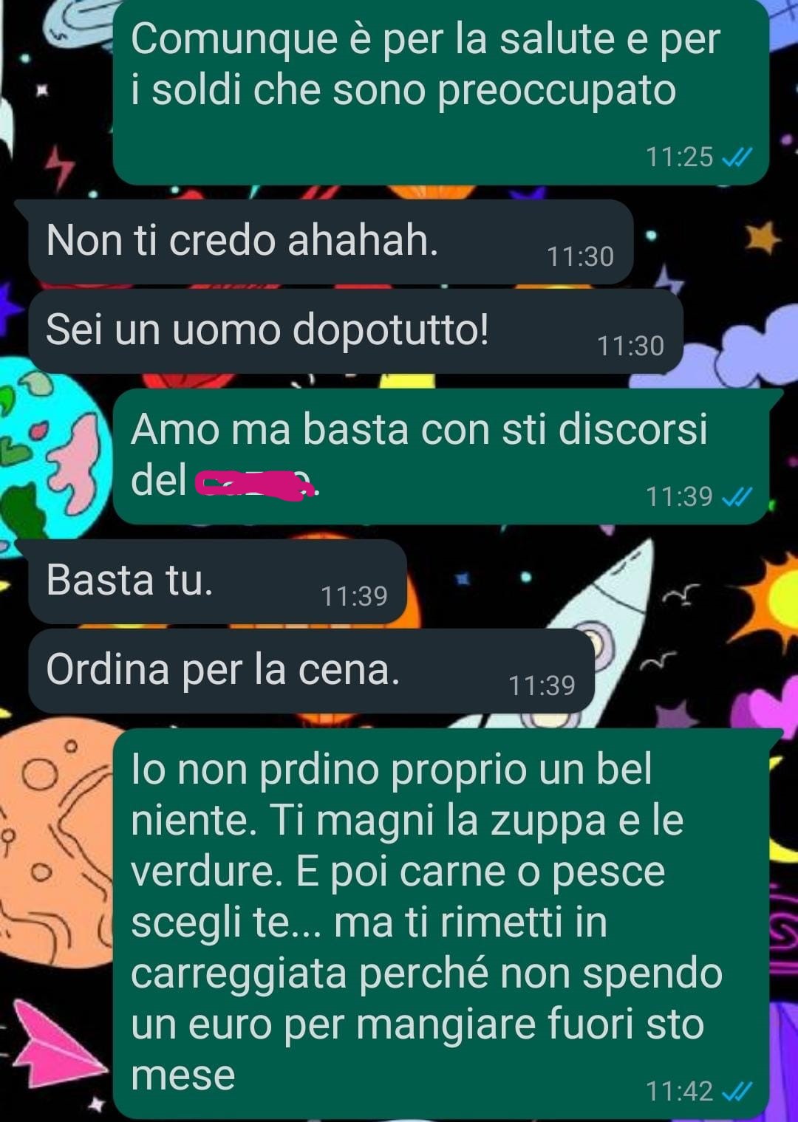The height and width of the screenshot is (1122, 798).
Task: Click the double-check icon beside 11:39 sent message
Action: [737, 496]
